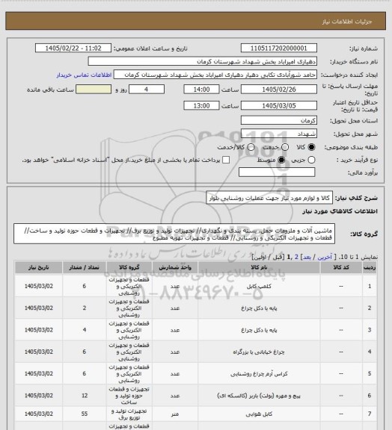The width and height of the screenshot is (392, 430).
Task: Select the پیچ و مهره (بولت) باربر item
Action: 259,396
